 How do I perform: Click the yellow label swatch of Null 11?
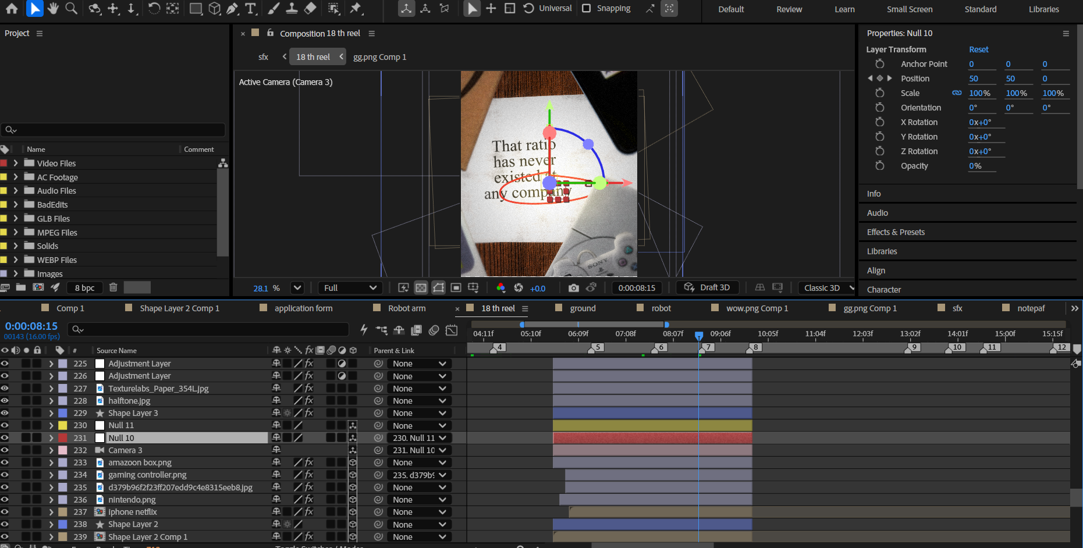pyautogui.click(x=63, y=426)
